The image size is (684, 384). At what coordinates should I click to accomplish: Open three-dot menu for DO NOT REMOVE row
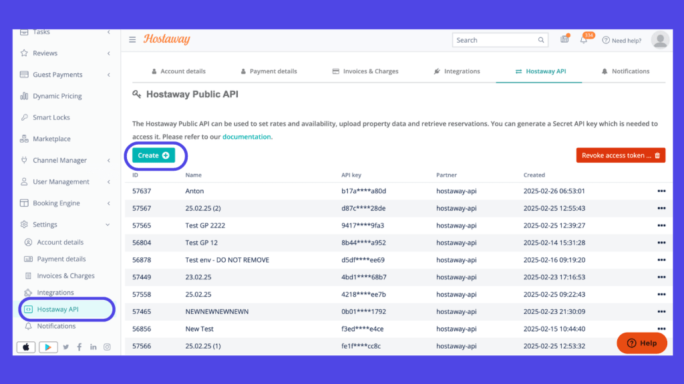(x=661, y=260)
